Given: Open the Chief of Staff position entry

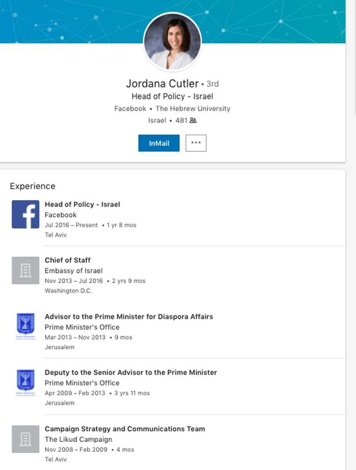Looking at the screenshot, I should (x=68, y=260).
